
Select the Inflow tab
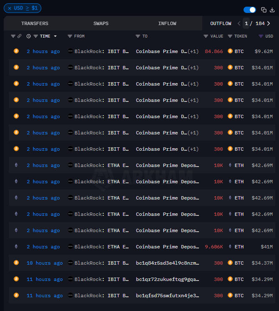click(167, 23)
